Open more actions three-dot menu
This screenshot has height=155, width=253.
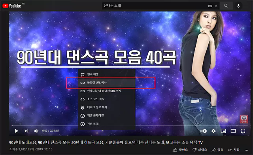click(246, 150)
